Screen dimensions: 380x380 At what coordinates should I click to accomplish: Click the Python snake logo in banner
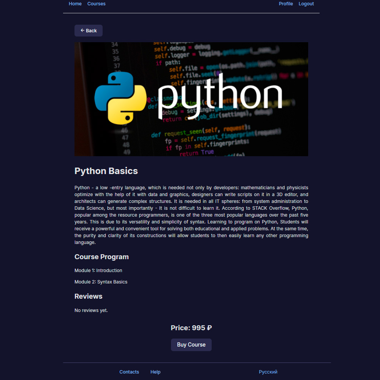(x=120, y=98)
